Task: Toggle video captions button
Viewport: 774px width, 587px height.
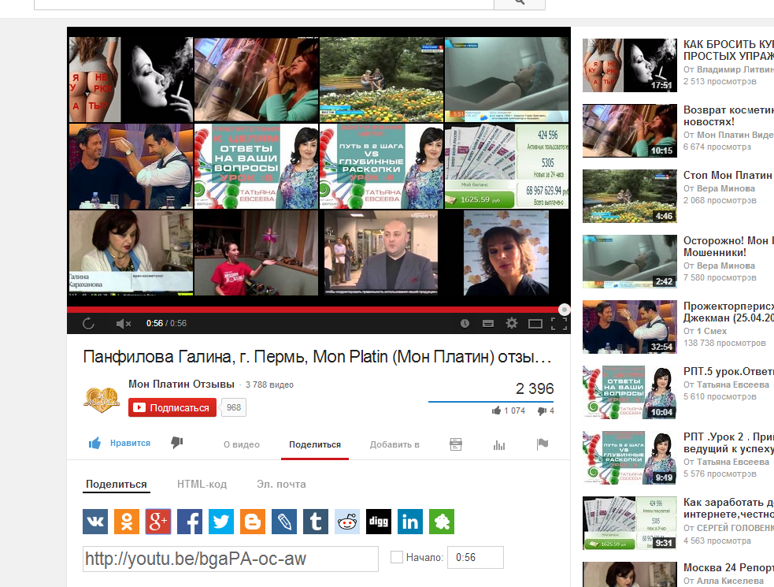Action: pyautogui.click(x=488, y=323)
